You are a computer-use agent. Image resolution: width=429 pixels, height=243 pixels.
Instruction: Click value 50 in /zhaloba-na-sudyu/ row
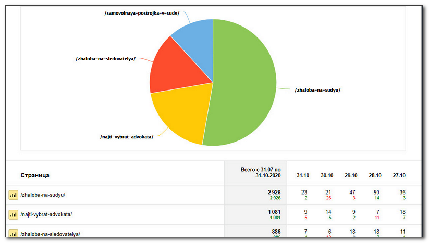pyautogui.click(x=376, y=192)
